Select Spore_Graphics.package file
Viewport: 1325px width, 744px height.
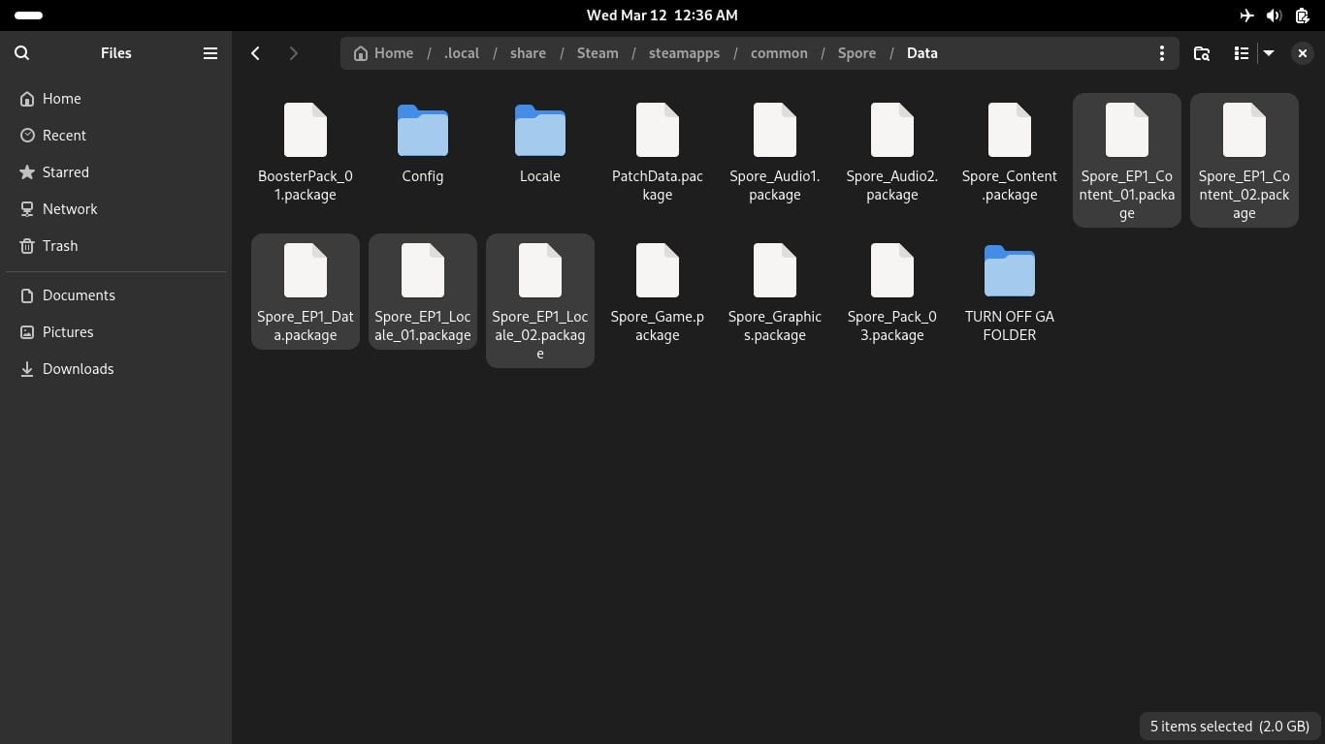click(x=775, y=292)
